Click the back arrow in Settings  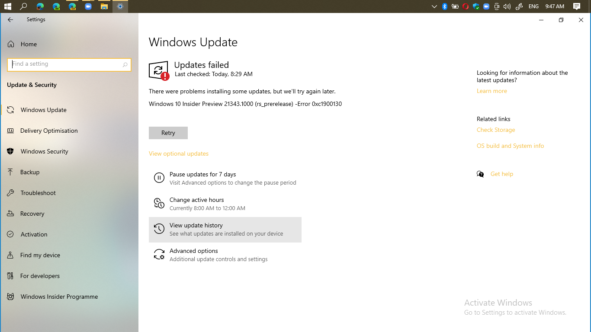coord(10,19)
